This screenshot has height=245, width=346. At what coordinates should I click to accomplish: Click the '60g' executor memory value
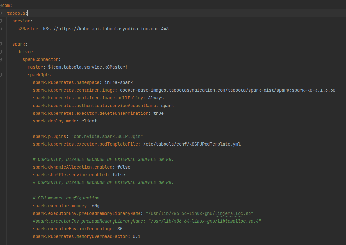[96, 206]
